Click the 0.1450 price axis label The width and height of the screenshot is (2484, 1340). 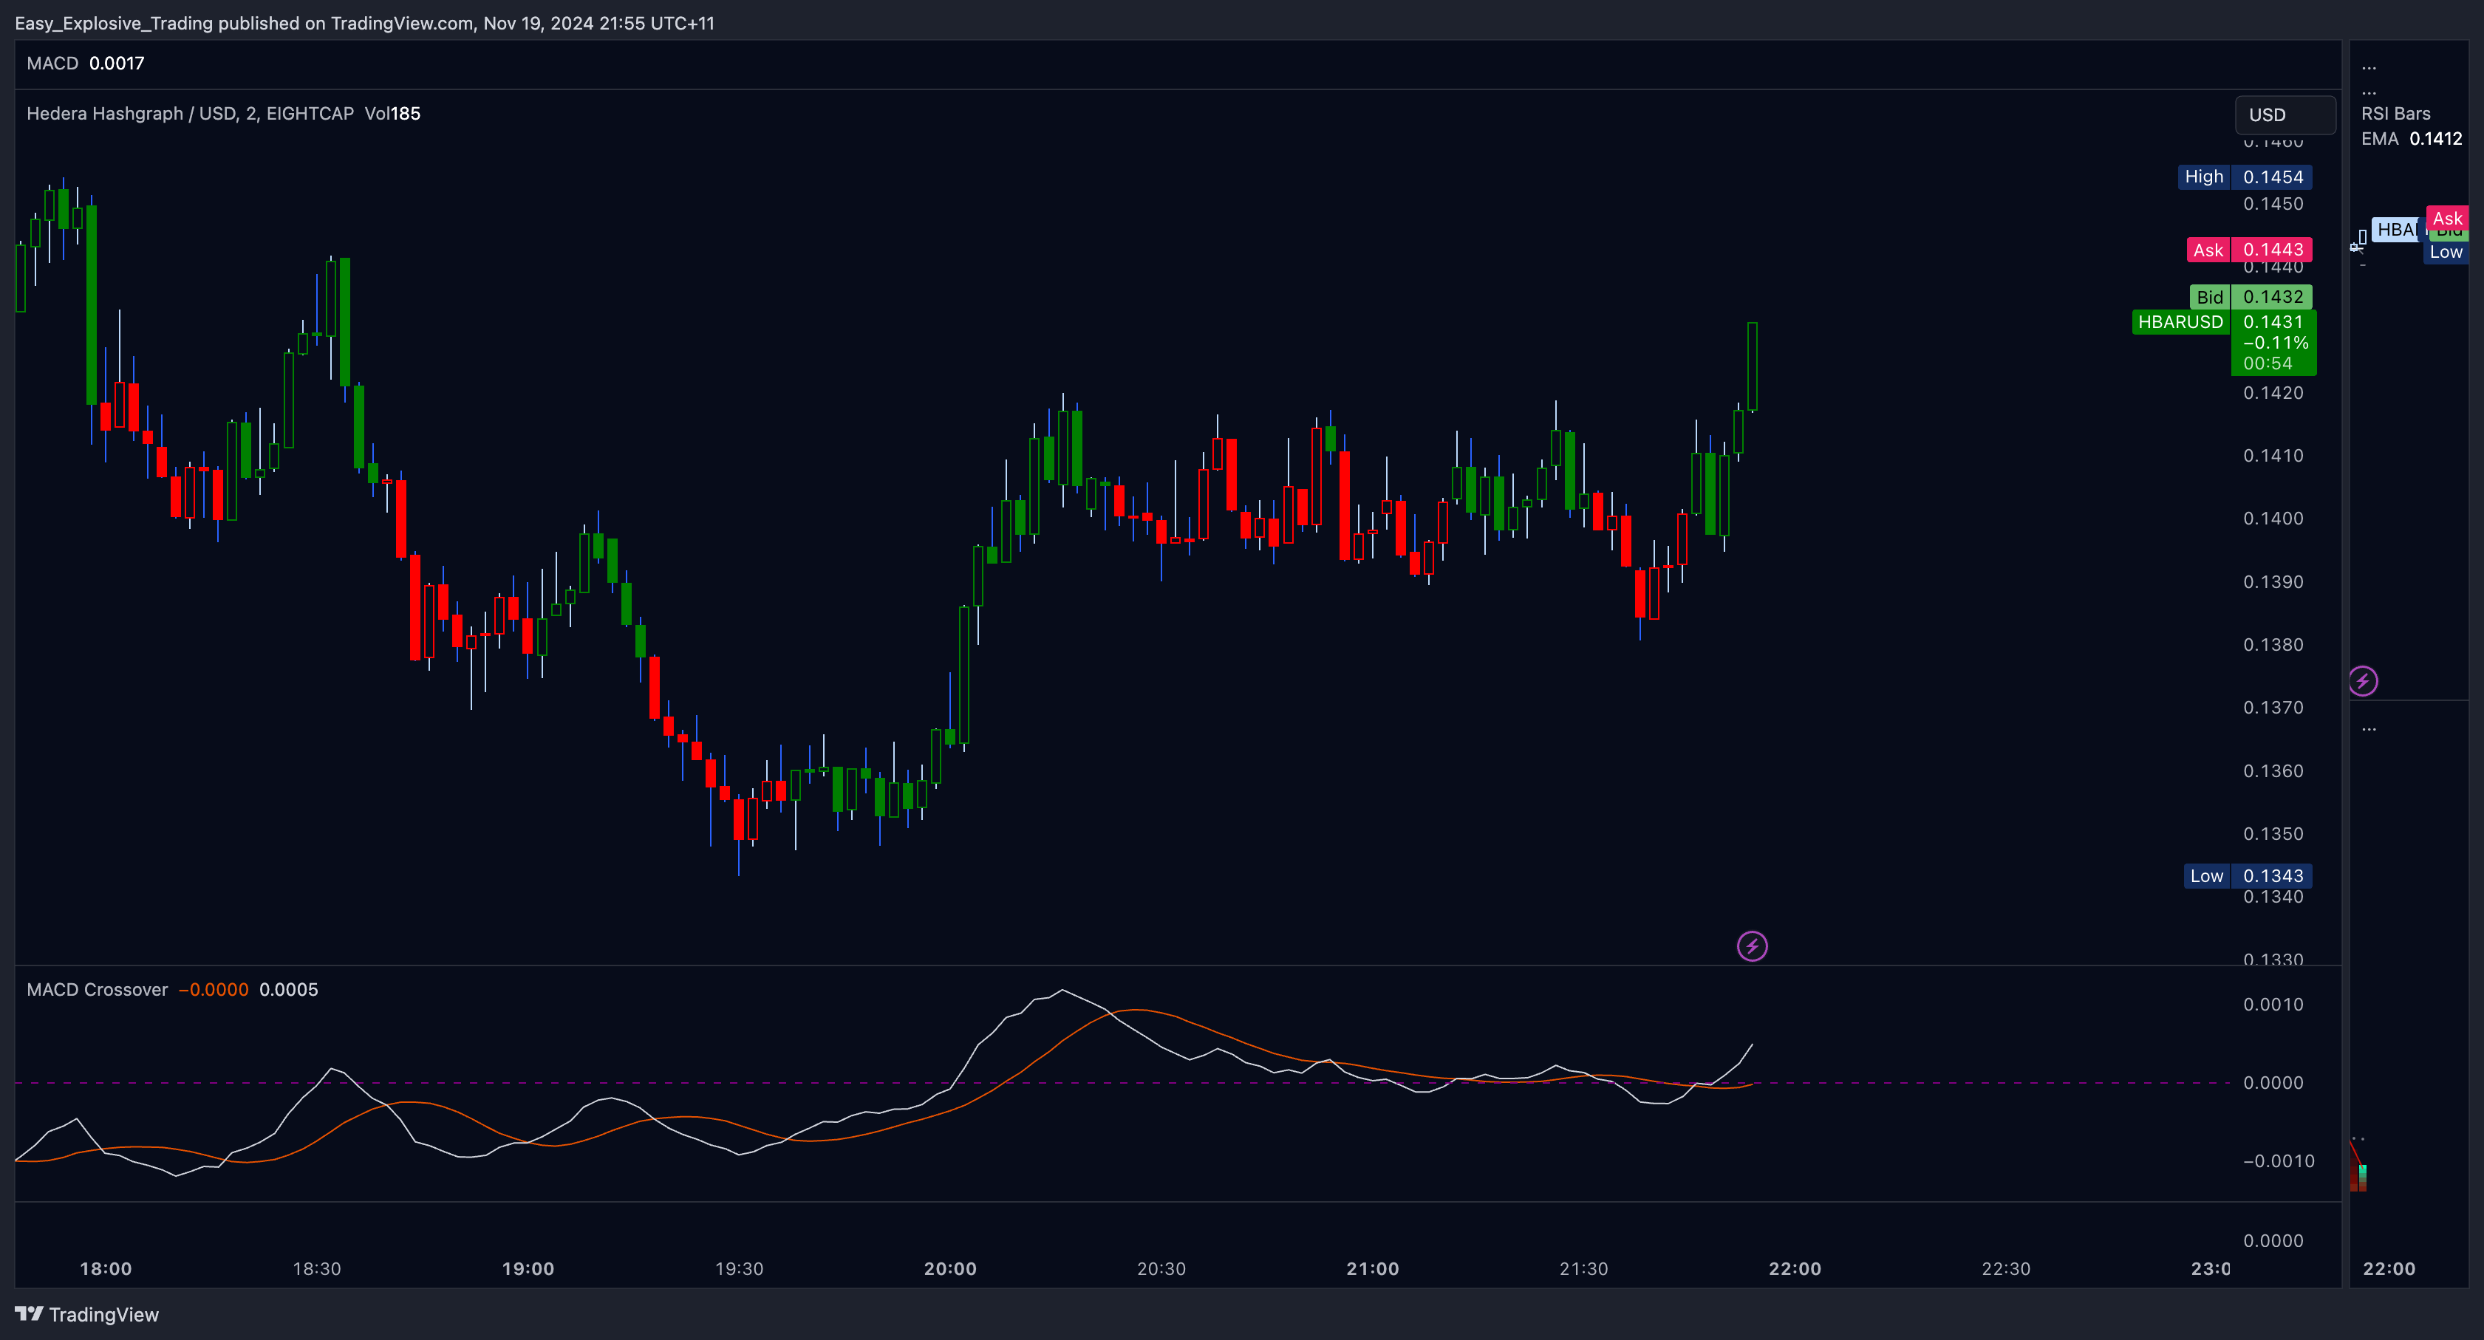tap(2273, 205)
